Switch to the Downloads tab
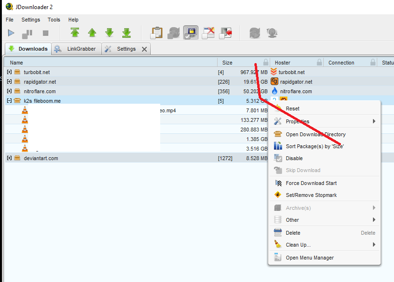 pos(28,49)
